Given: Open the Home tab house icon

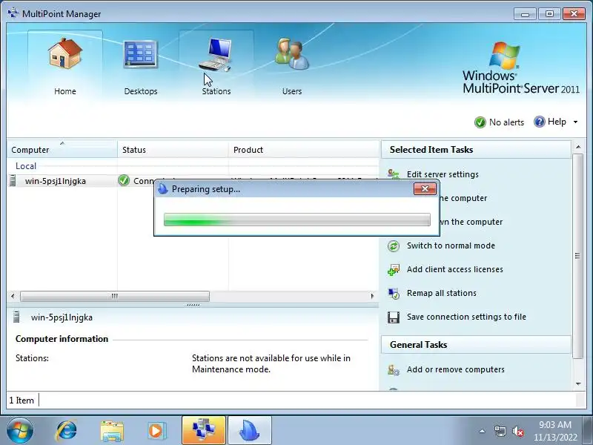Looking at the screenshot, I should 65,53.
